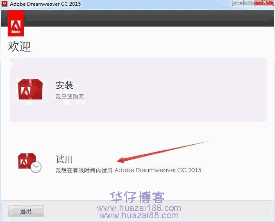Minimize the installer window
Screen dimensions: 275x222
pos(238,2)
